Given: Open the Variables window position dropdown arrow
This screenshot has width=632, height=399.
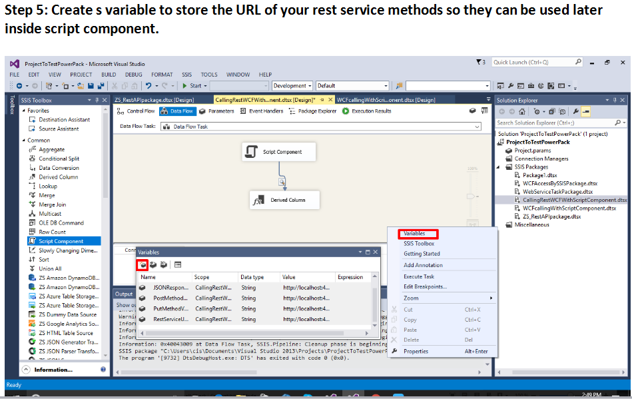Looking at the screenshot, I should pyautogui.click(x=360, y=252).
